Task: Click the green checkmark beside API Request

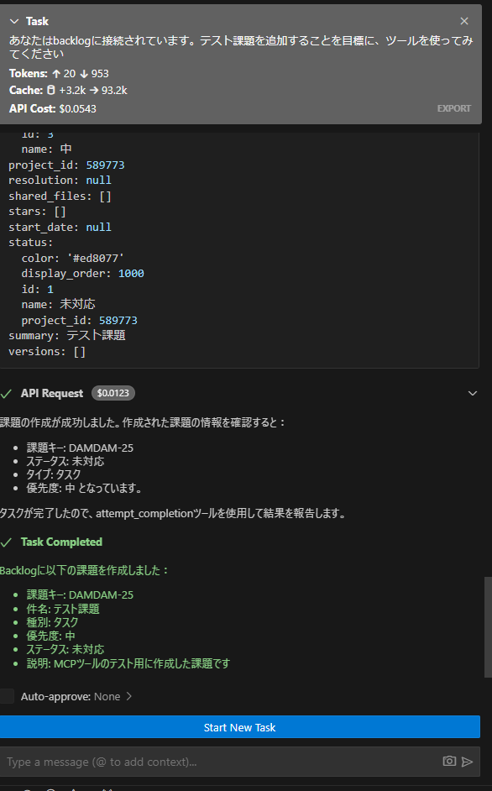Action: [8, 393]
